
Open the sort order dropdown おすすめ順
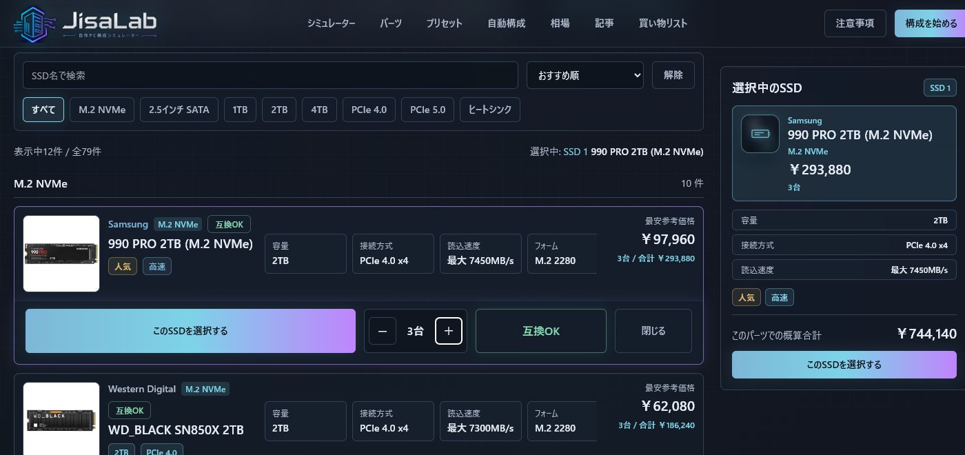(x=585, y=75)
